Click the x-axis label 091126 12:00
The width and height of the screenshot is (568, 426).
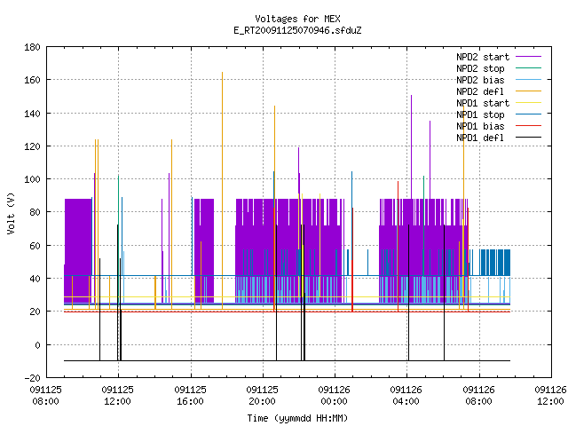(550, 396)
